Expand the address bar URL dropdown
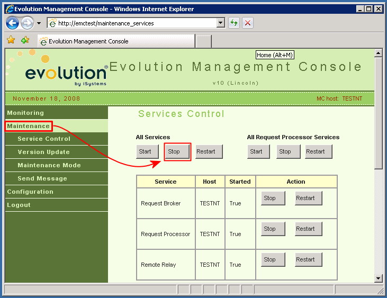This screenshot has width=387, height=298. pyautogui.click(x=221, y=23)
